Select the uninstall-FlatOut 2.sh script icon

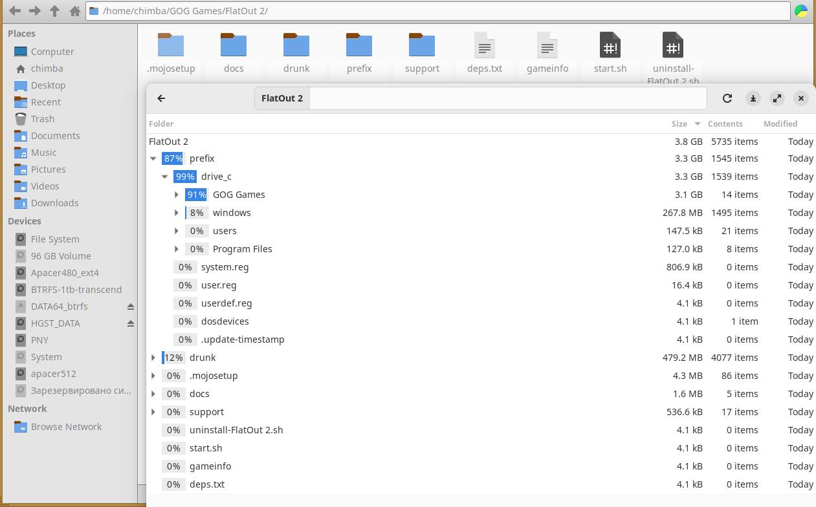(x=673, y=45)
